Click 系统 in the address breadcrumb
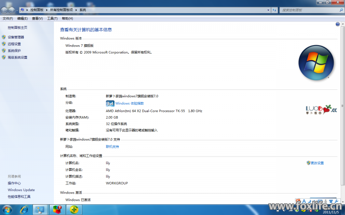Screen dimensions: 345x215 (83, 10)
